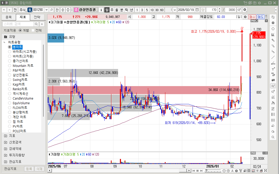The height and width of the screenshot is (174, 279).
Task: Click the 170 candle count field
Action: click(x=212, y=10)
